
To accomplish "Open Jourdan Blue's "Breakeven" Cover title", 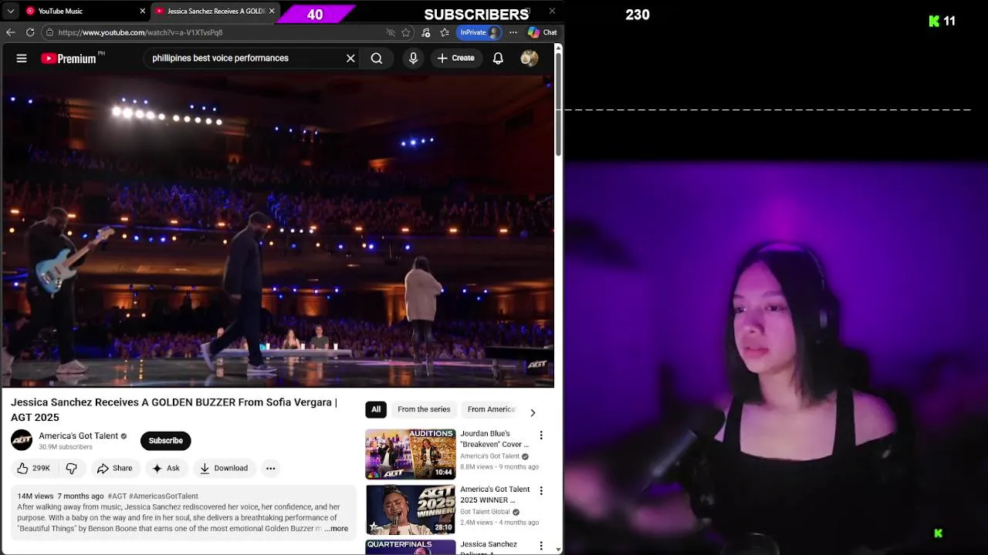I will (495, 439).
